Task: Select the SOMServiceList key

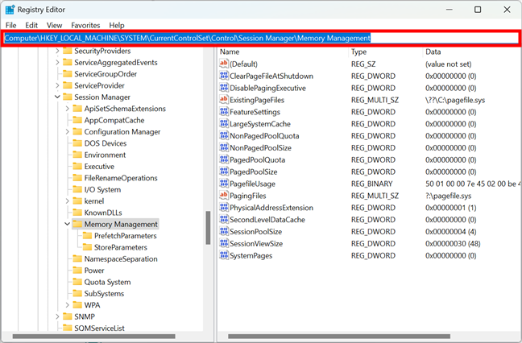Action: [99, 328]
